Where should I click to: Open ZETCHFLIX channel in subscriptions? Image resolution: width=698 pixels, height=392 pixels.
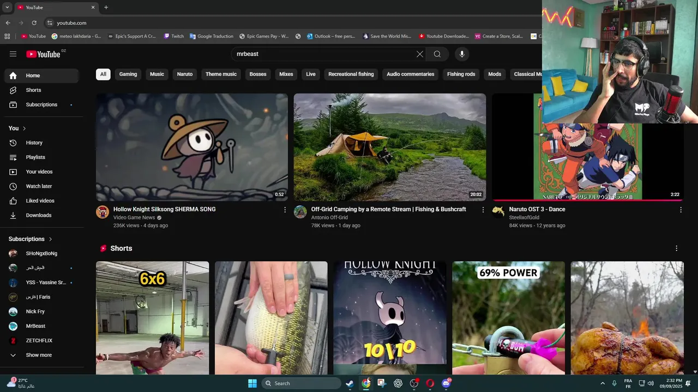[x=41, y=341]
